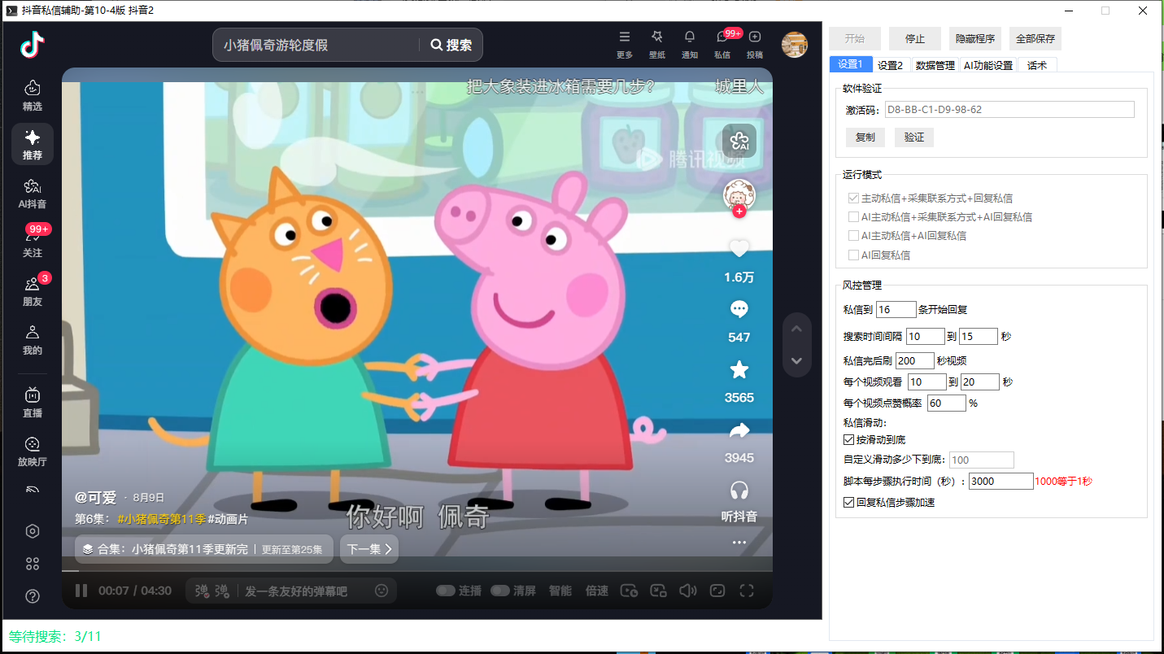Screen dimensions: 1164x654
Task: Click the share arrow icon
Action: click(x=739, y=430)
